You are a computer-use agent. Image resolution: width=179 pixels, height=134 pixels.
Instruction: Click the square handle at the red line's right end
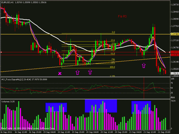point(170,52)
